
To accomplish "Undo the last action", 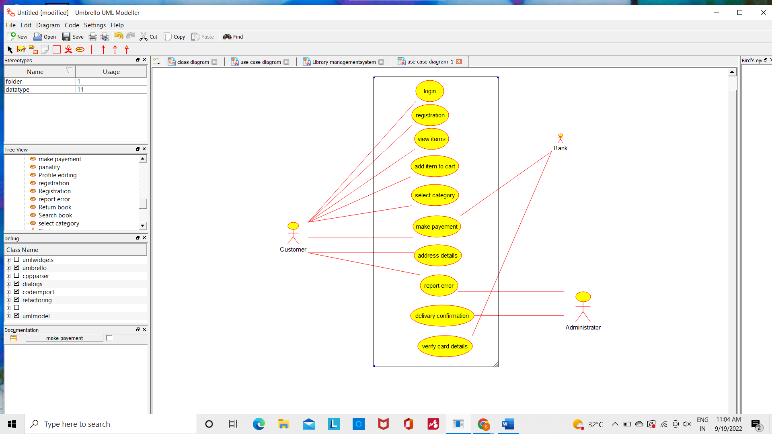I will click(119, 37).
